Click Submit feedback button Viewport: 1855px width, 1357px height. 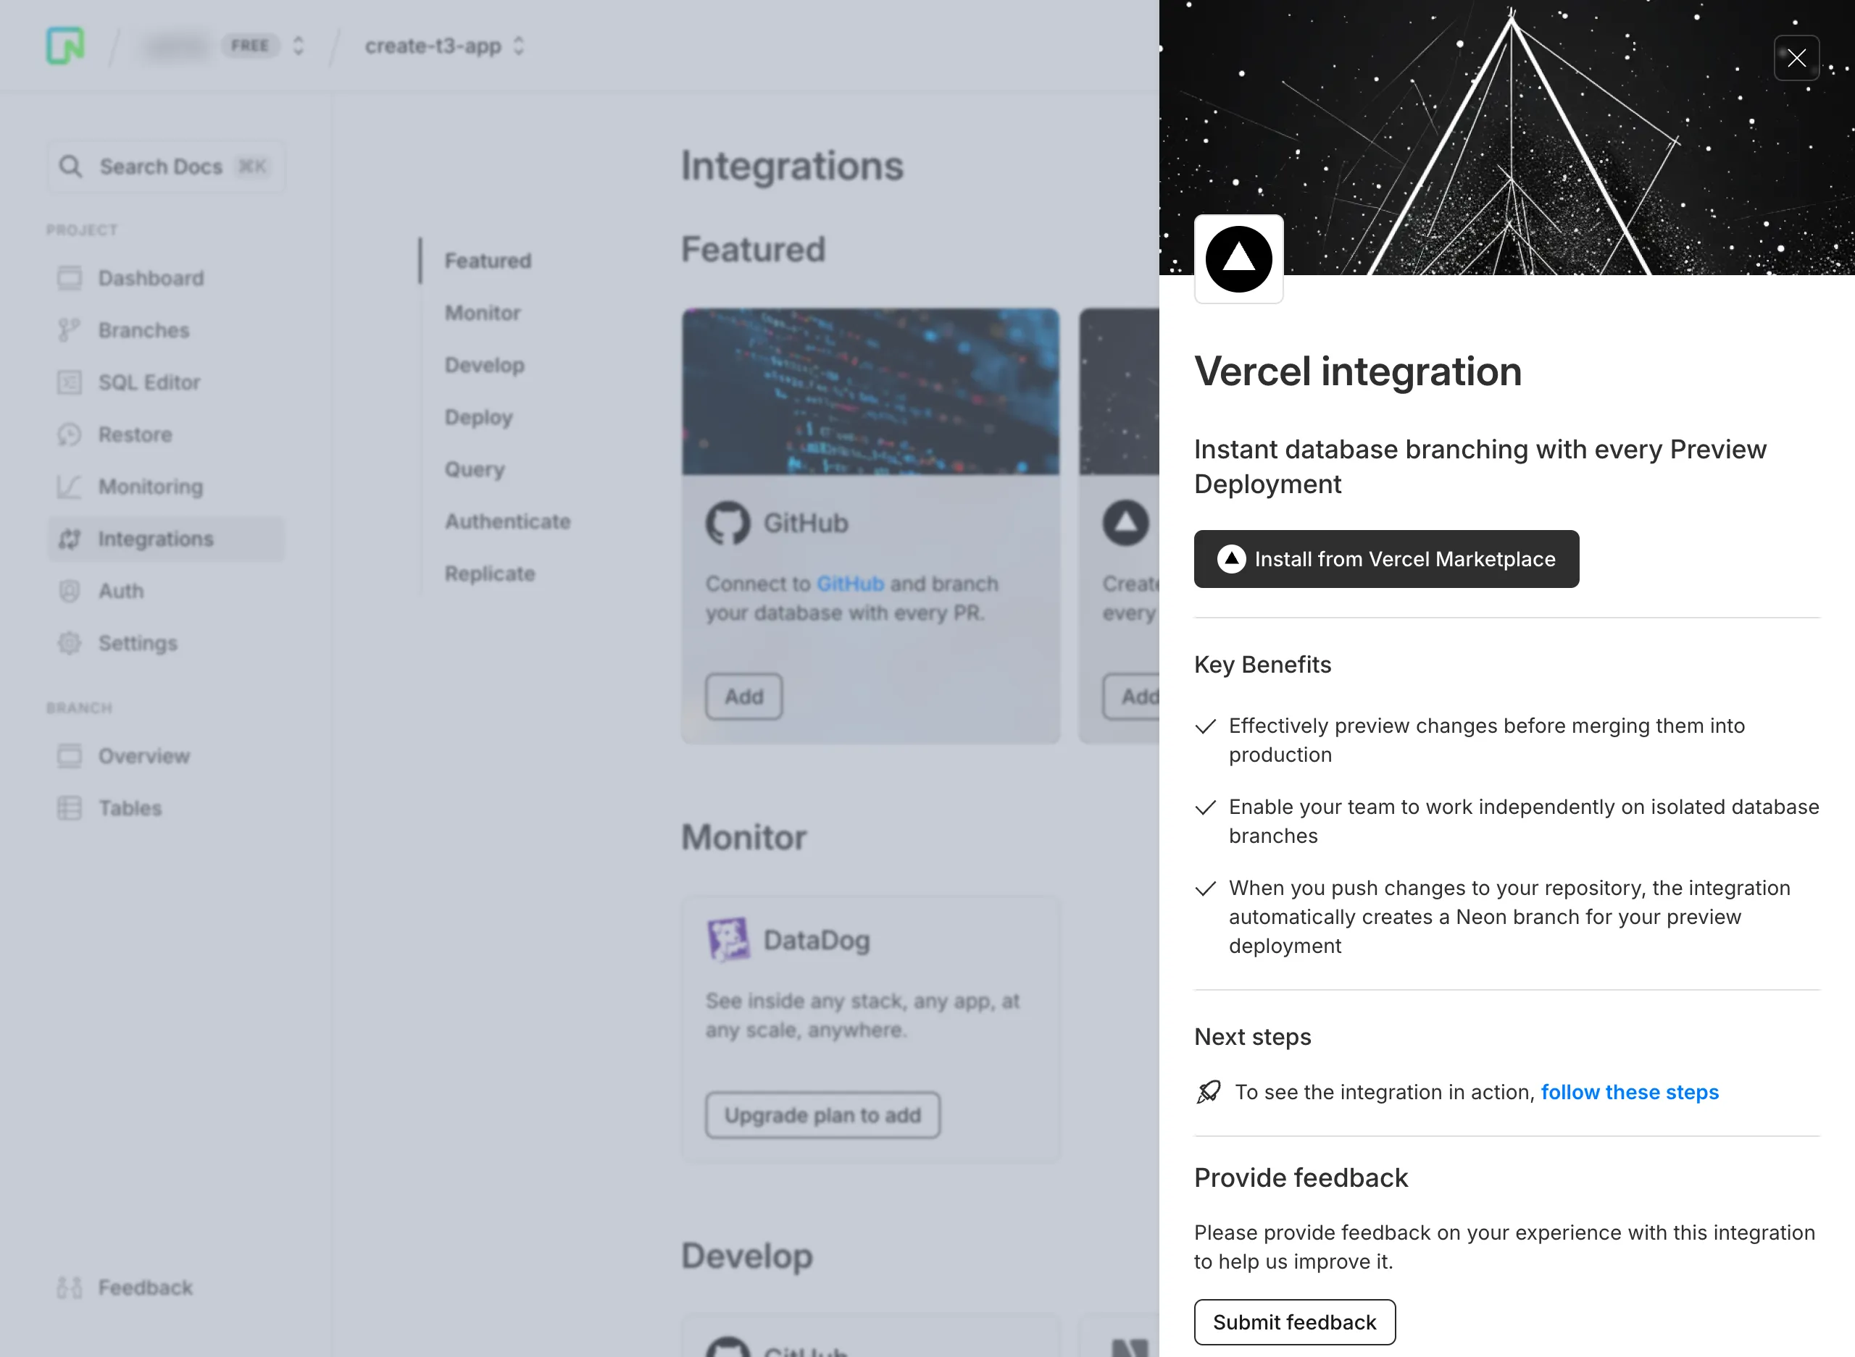coord(1294,1322)
